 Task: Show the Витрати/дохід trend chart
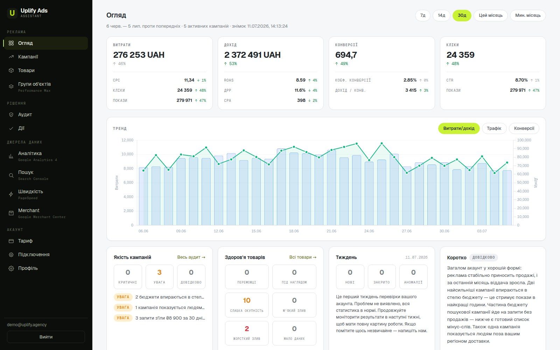point(459,128)
